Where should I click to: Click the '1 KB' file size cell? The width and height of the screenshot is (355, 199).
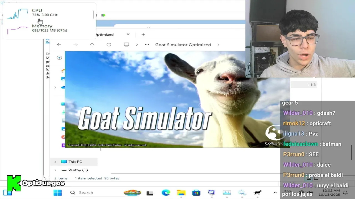click(x=312, y=85)
